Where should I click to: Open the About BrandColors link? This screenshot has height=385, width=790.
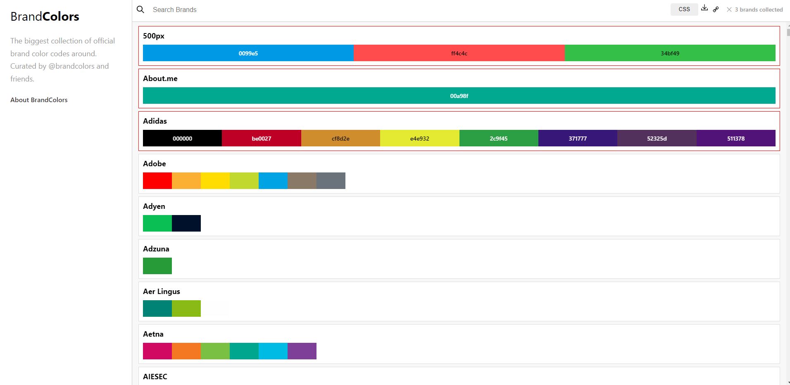(39, 100)
